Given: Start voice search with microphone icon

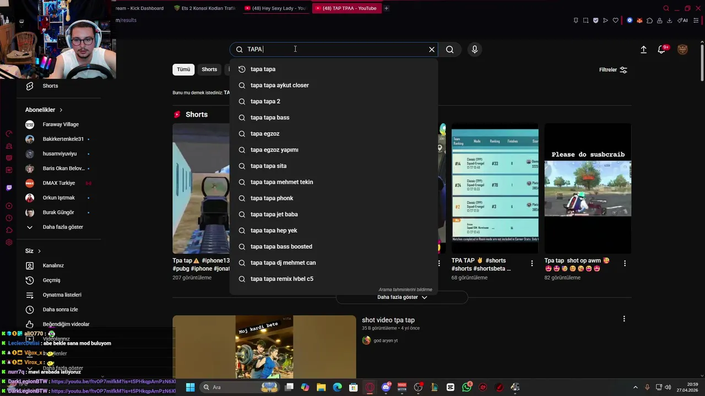Looking at the screenshot, I should [475, 50].
